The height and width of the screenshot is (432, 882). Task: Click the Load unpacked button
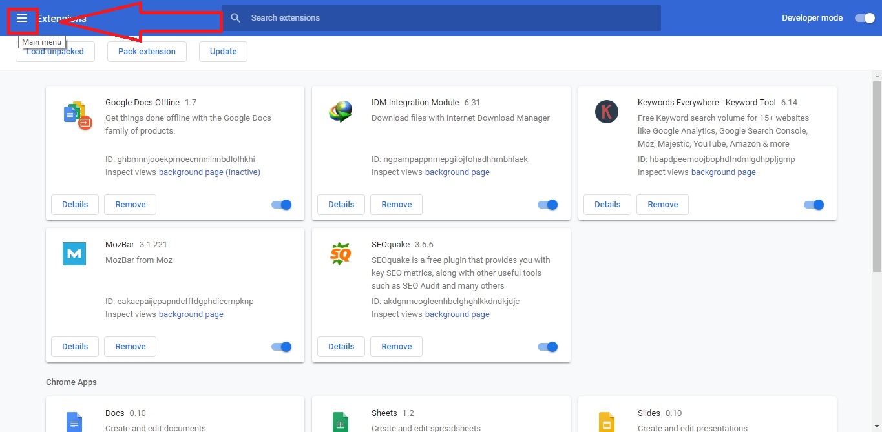click(x=55, y=52)
